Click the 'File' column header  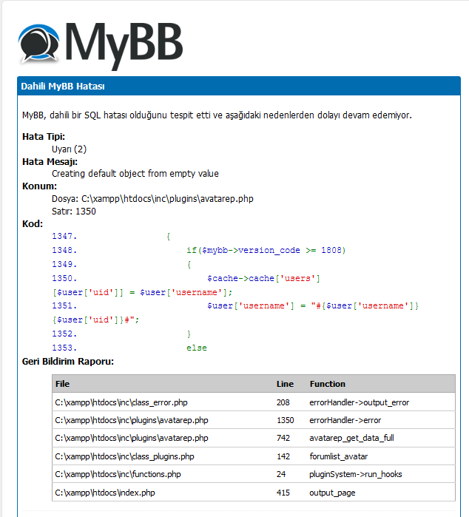[62, 384]
